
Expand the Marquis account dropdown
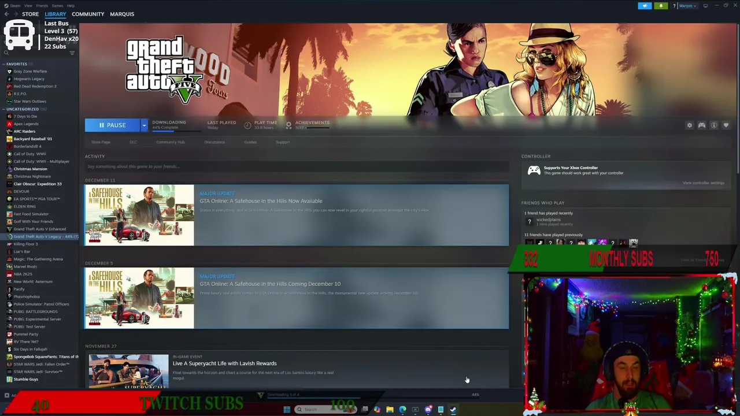[x=687, y=6]
